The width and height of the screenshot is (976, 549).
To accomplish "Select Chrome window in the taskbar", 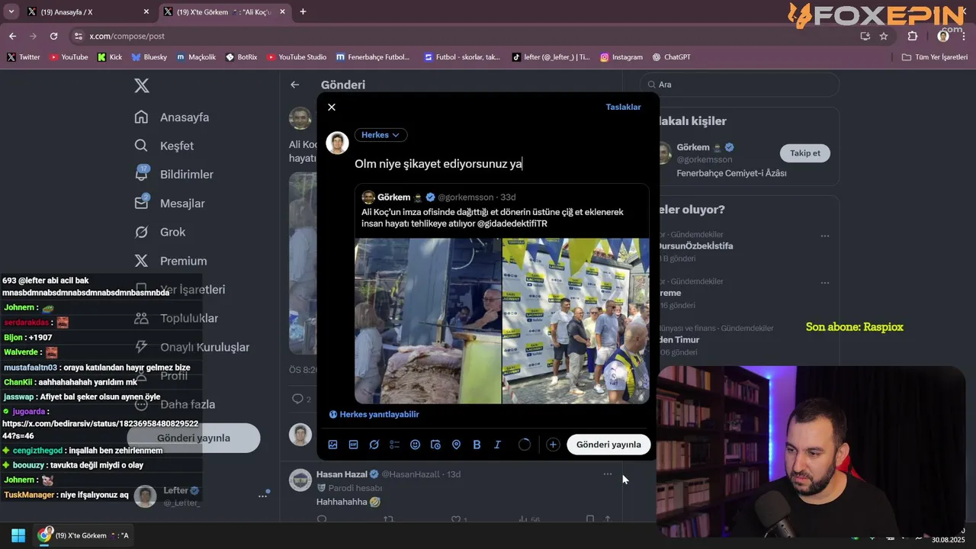I will pyautogui.click(x=84, y=535).
